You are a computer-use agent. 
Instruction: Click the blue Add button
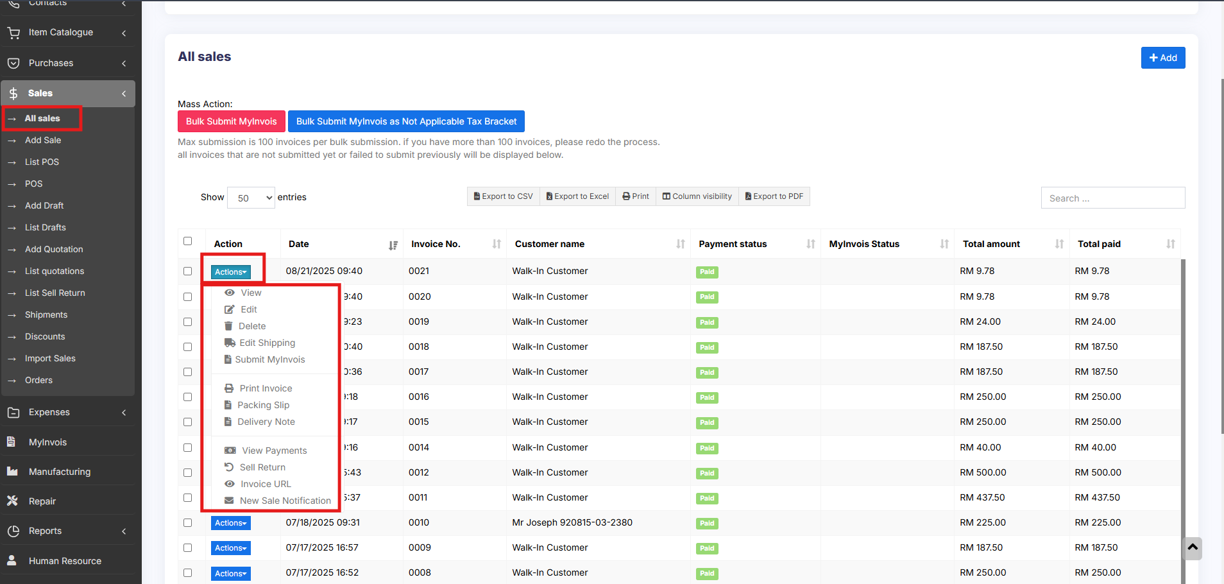click(x=1162, y=58)
